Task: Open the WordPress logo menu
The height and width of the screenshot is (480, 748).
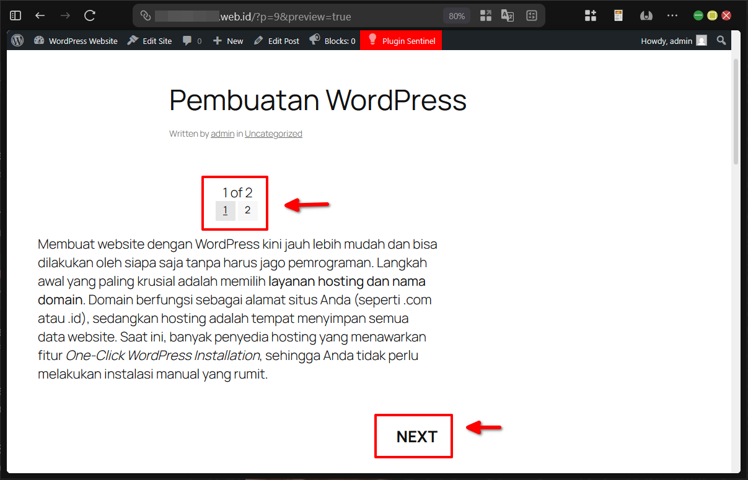Action: 17,40
